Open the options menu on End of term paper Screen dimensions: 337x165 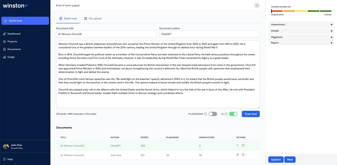[x=257, y=5]
